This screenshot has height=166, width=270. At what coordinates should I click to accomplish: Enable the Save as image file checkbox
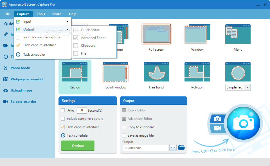click(124, 135)
